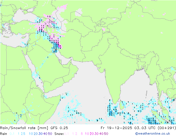
Task: Click the '03..03 UTC' time text
Action: click(145, 128)
